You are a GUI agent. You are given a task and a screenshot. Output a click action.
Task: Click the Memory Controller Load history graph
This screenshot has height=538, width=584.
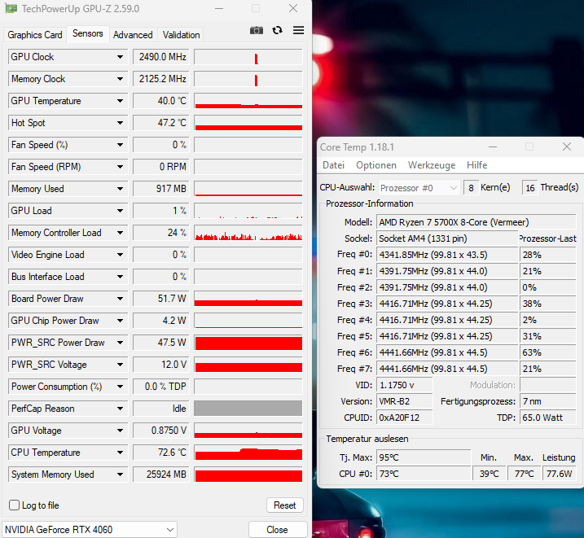[248, 233]
